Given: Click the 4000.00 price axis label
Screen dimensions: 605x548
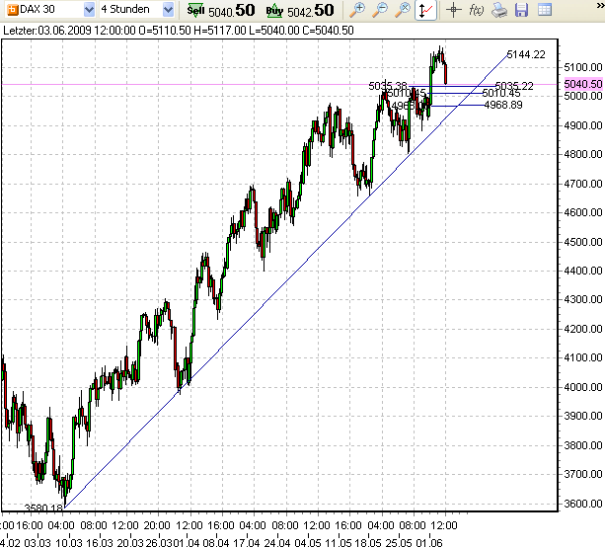Looking at the screenshot, I should (x=583, y=387).
